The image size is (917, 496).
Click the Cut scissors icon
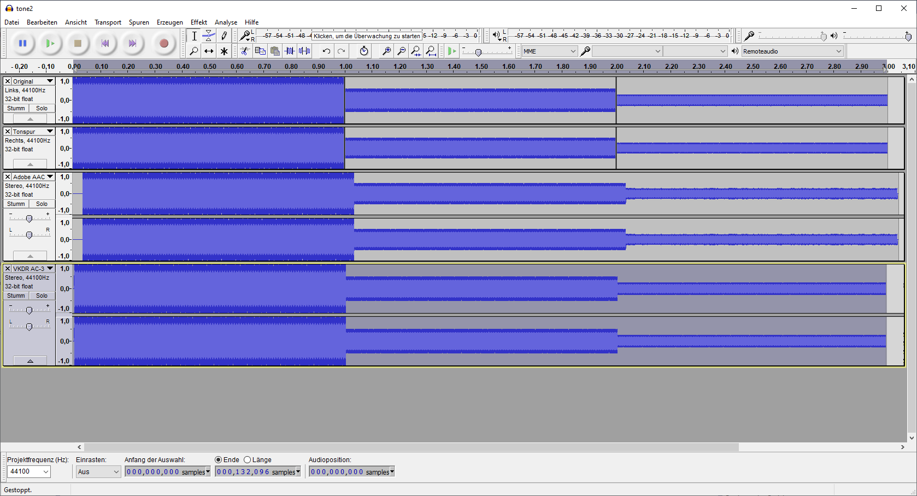tap(245, 51)
